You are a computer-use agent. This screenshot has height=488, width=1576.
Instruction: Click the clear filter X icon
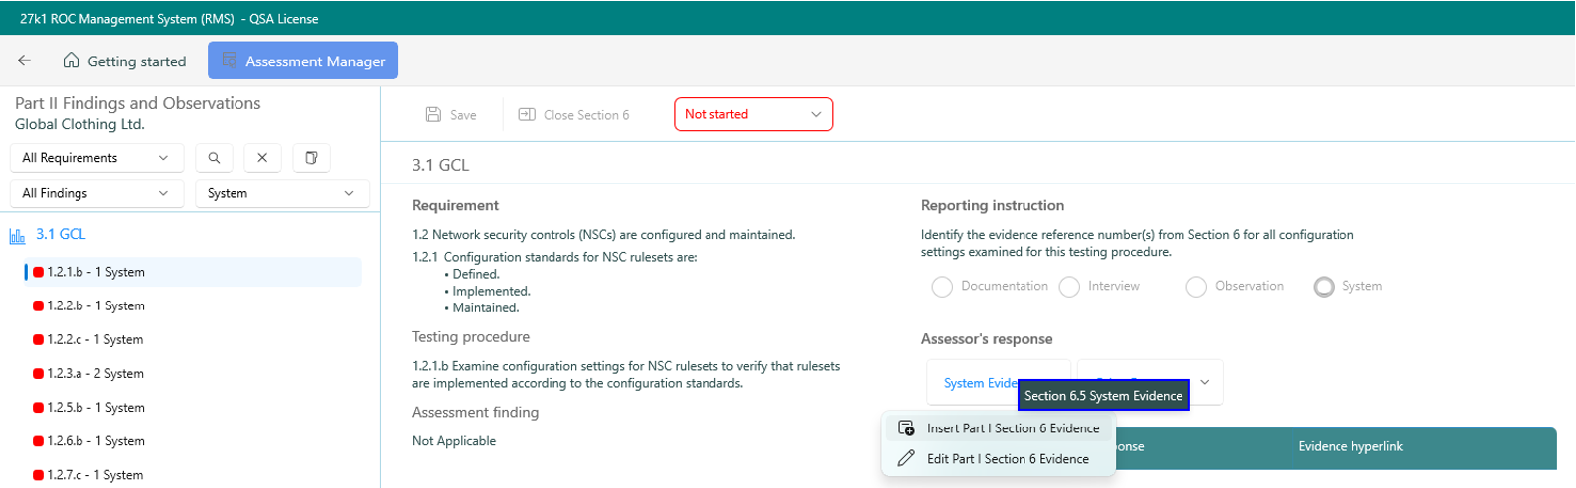point(262,158)
